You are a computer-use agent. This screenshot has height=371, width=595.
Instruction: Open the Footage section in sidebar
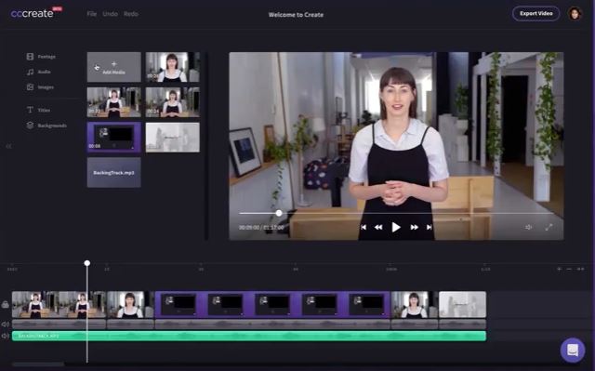(41, 57)
